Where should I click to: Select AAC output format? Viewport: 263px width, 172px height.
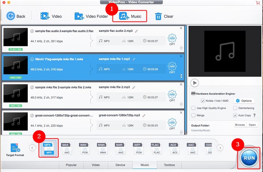(x=192, y=148)
